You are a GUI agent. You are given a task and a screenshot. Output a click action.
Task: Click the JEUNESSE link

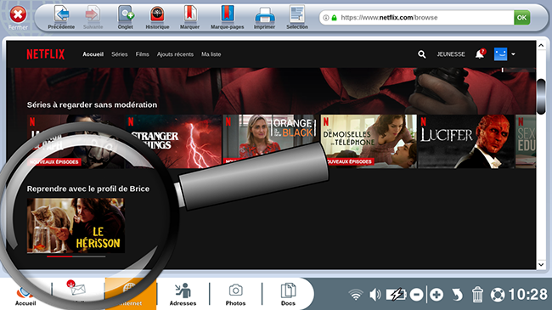pos(451,54)
